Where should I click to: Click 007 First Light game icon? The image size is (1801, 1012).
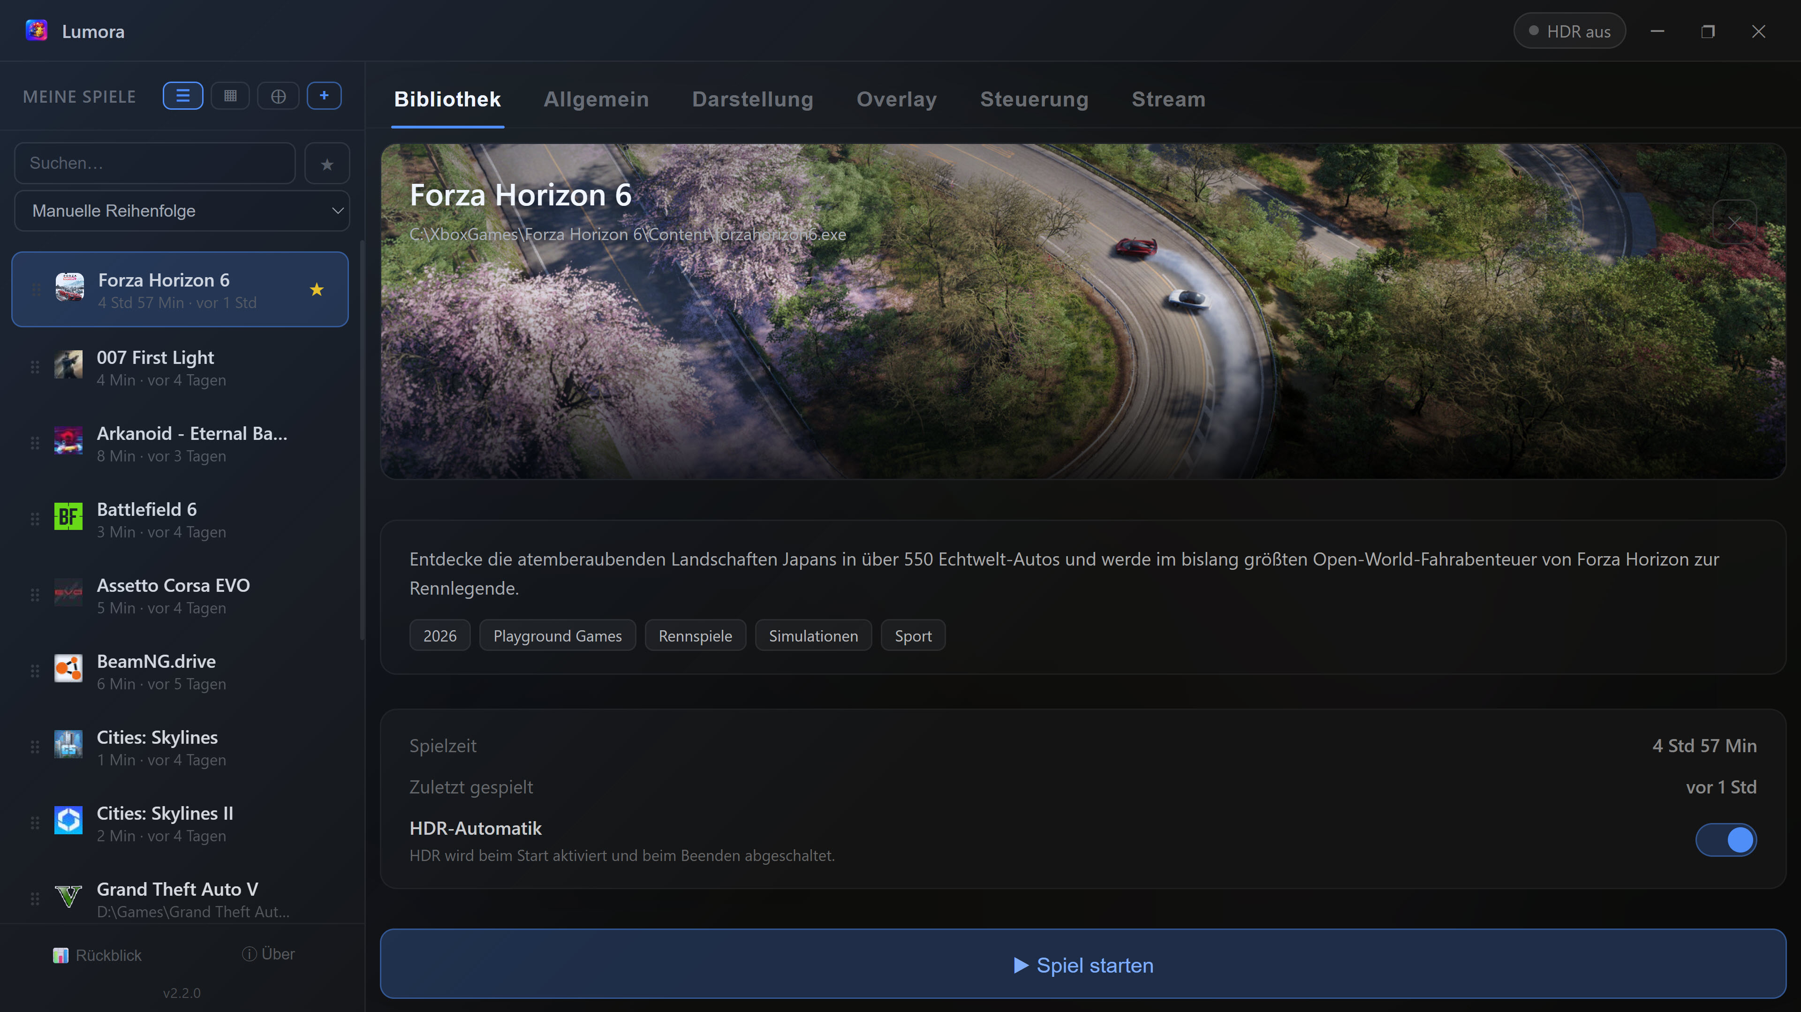(68, 365)
